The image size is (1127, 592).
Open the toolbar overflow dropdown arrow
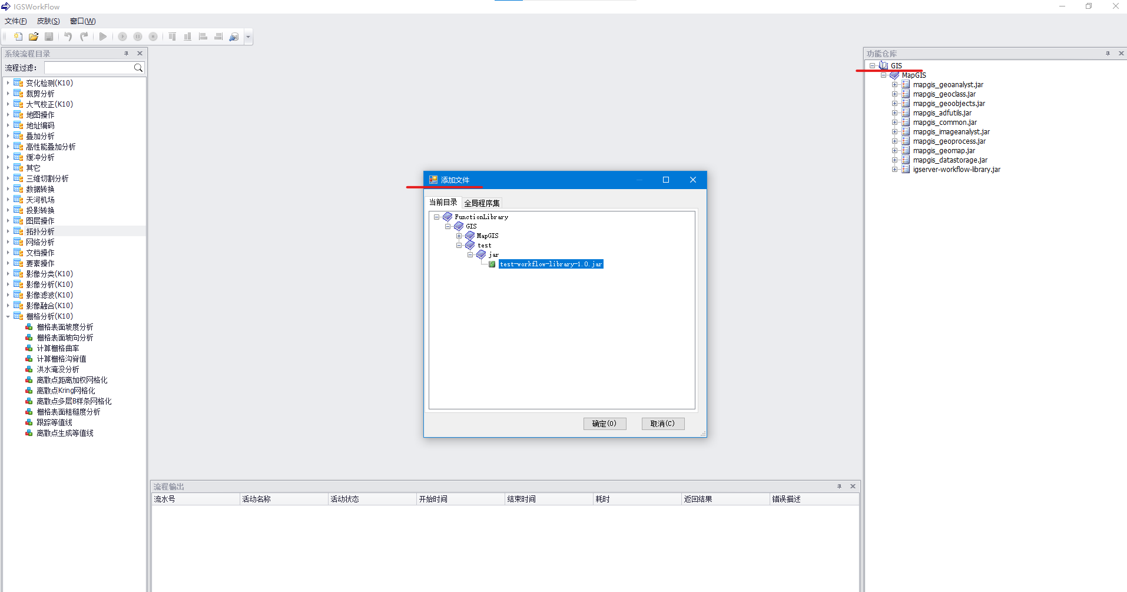coord(248,37)
